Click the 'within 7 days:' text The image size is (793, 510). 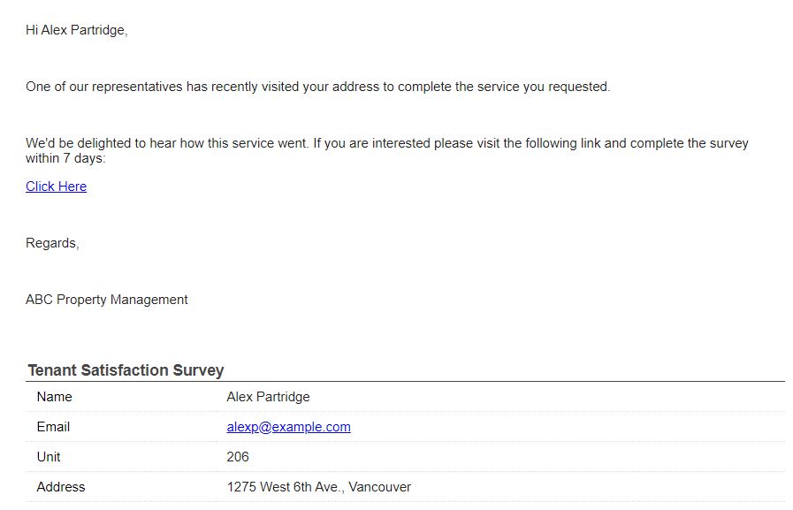click(65, 158)
